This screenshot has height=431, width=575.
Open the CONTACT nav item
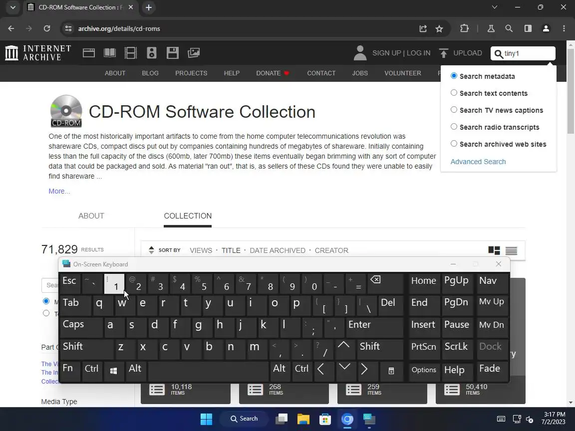click(x=321, y=73)
